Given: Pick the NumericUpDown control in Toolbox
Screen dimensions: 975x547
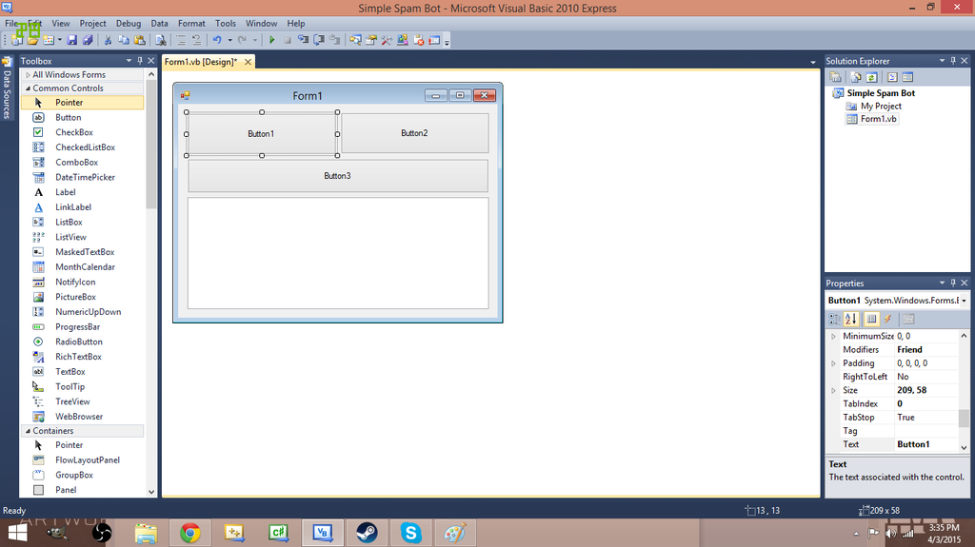Looking at the screenshot, I should pyautogui.click(x=83, y=312).
